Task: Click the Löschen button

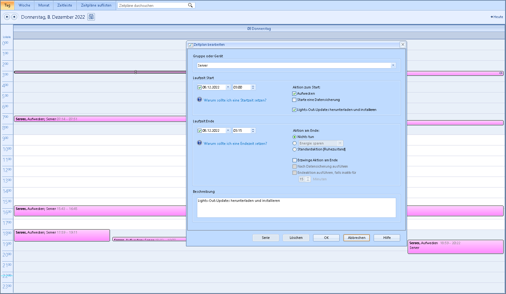Action: coord(296,238)
